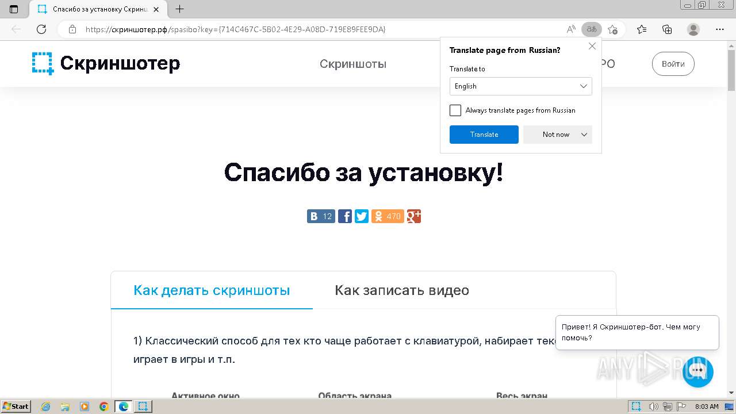Share on Odnoklassniki icon
Screen dimensions: 736x414
click(388, 216)
